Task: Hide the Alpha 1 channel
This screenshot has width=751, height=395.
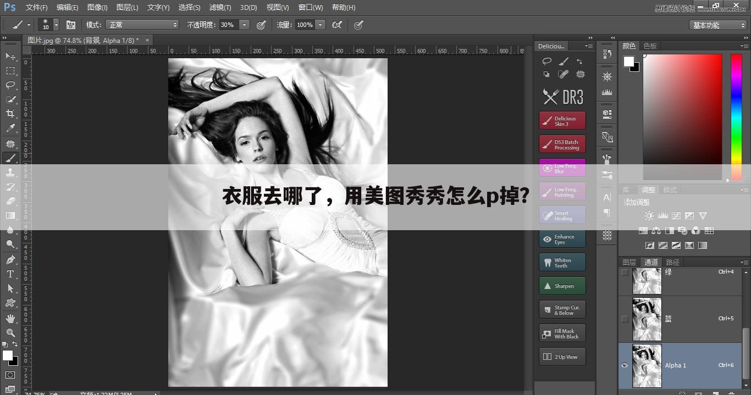Action: click(x=625, y=365)
